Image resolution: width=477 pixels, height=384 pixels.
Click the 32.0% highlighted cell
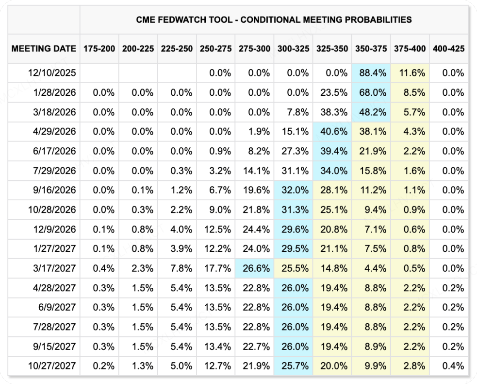coord(293,190)
